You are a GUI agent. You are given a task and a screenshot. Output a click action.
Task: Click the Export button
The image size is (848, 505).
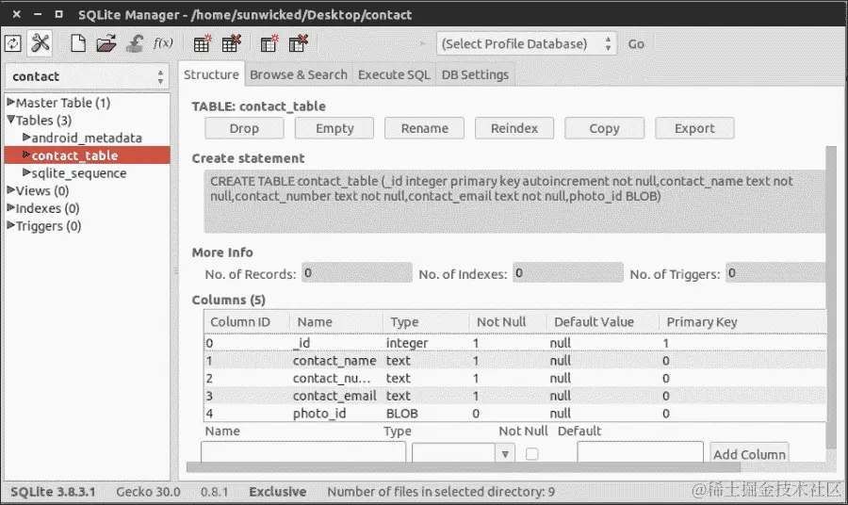pos(694,128)
